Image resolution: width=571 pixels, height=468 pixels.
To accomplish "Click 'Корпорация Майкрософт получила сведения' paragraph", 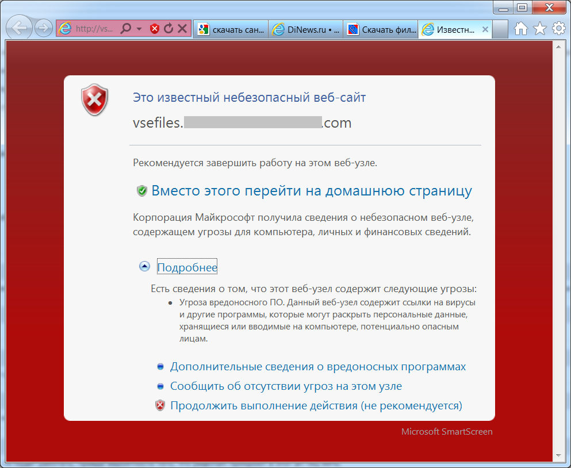I will pos(303,225).
